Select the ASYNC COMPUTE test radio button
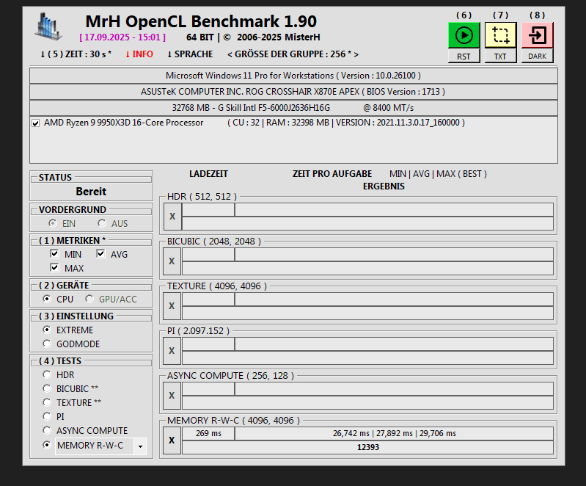The width and height of the screenshot is (586, 486). pos(47,430)
